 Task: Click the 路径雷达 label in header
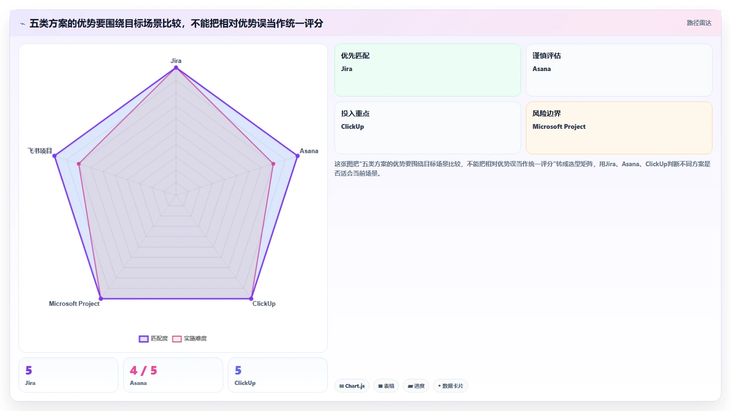point(699,23)
